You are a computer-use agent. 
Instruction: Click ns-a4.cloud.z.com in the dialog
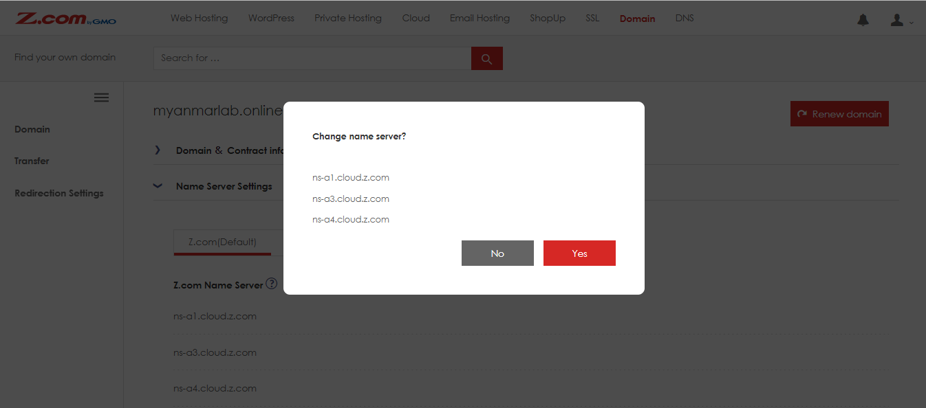[351, 219]
